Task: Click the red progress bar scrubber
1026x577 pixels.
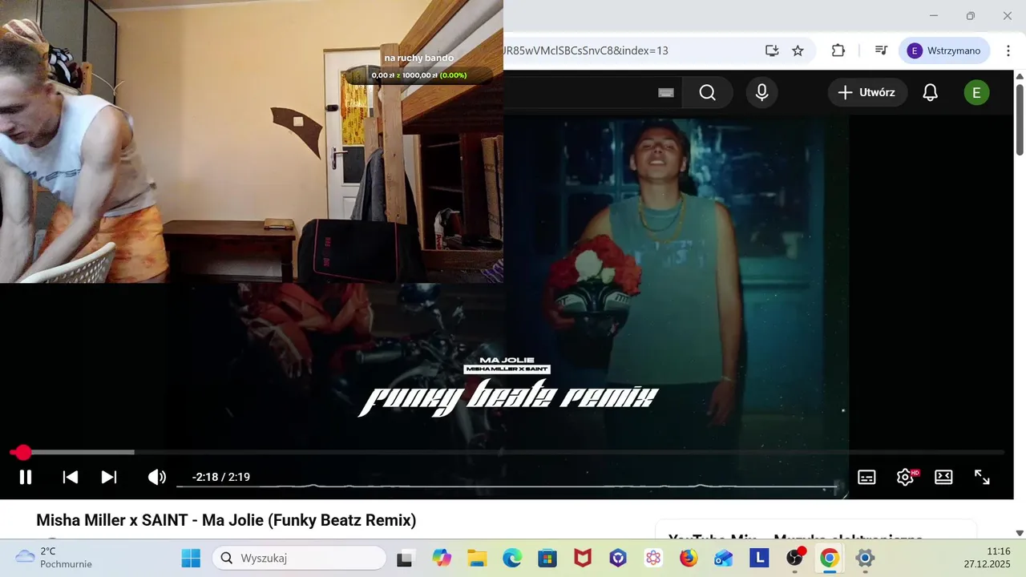Action: (22, 453)
